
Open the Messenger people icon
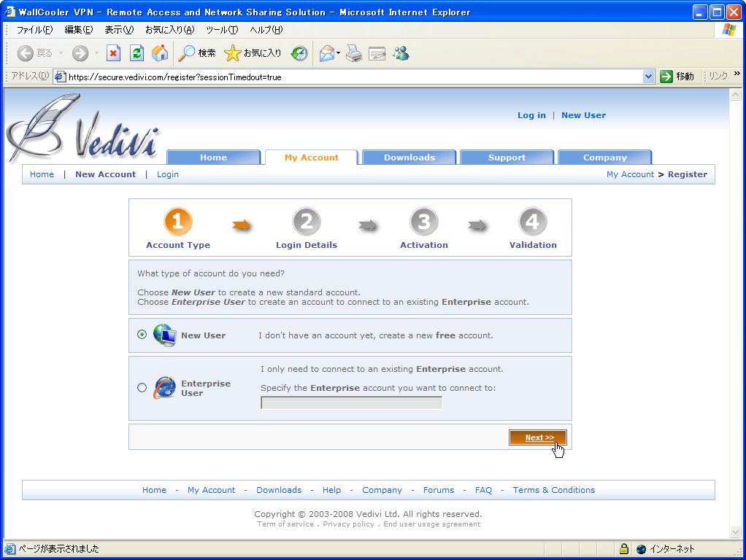coord(401,53)
